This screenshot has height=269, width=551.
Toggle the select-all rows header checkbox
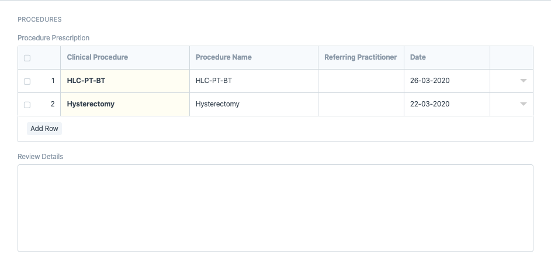[27, 58]
